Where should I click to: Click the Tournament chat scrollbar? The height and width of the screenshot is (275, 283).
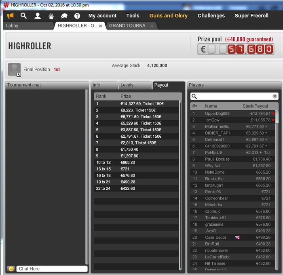[x=87, y=177]
